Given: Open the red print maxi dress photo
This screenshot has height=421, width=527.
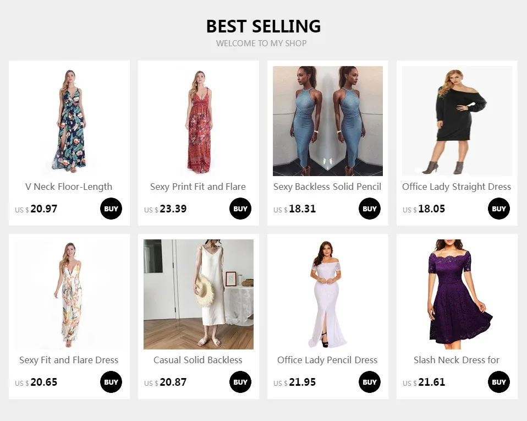Looking at the screenshot, I should coord(199,121).
